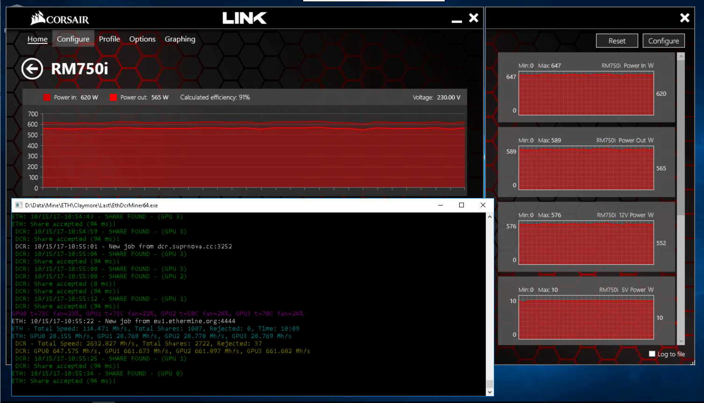Click the Max: 10 label on 5V graph
Viewport: 704px width, 403px height.
coord(548,290)
